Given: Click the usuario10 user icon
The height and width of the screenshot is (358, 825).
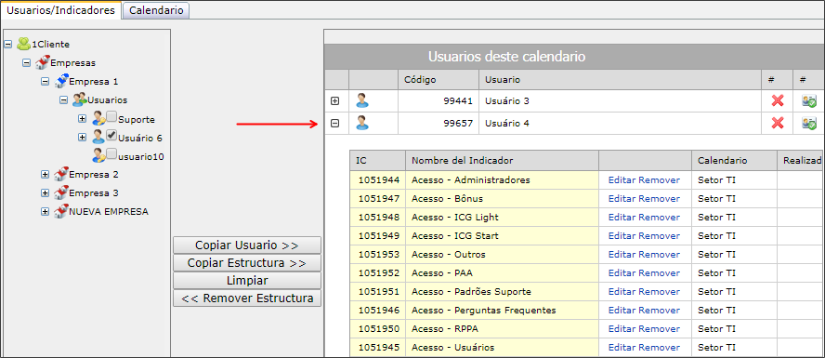Looking at the screenshot, I should click(98, 155).
